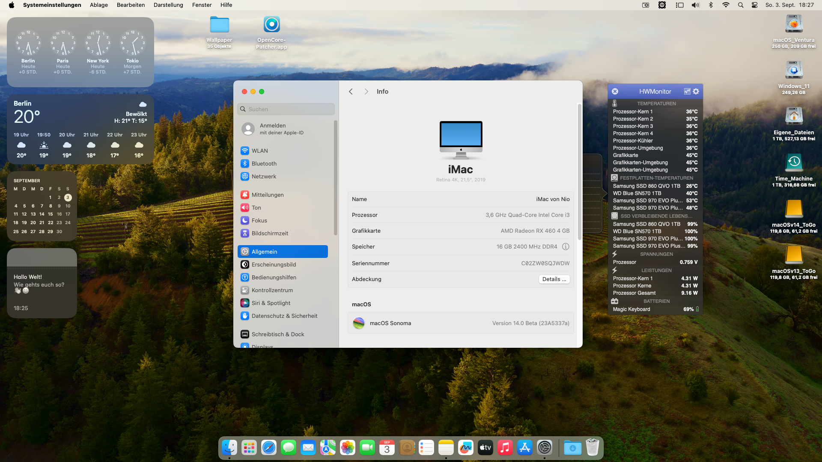Open volume control in menu bar

[x=695, y=5]
